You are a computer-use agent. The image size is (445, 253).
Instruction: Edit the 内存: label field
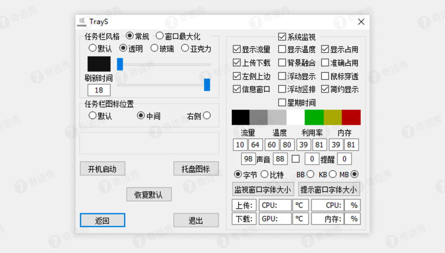point(328,219)
